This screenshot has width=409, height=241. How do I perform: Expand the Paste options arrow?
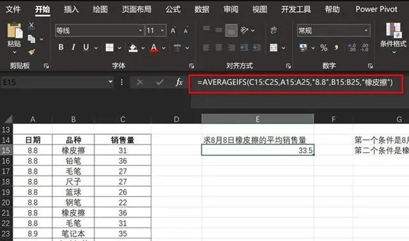[x=15, y=52]
